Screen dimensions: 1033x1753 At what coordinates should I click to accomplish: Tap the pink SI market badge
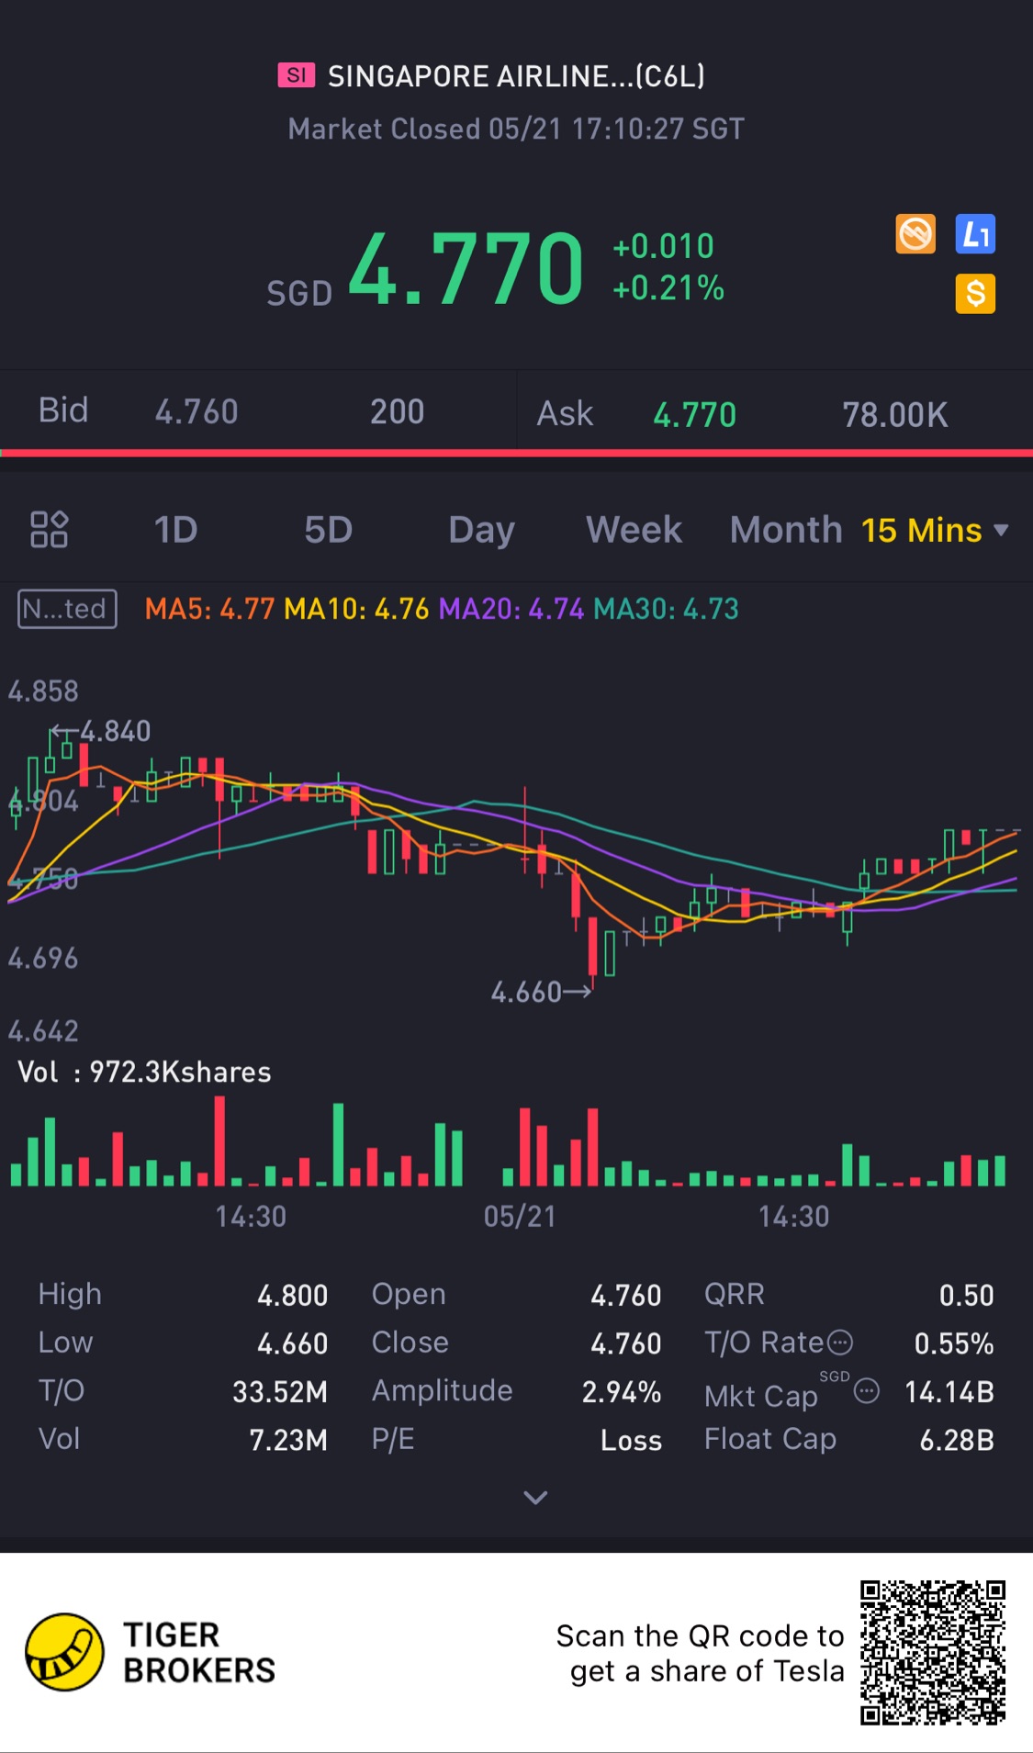[297, 75]
